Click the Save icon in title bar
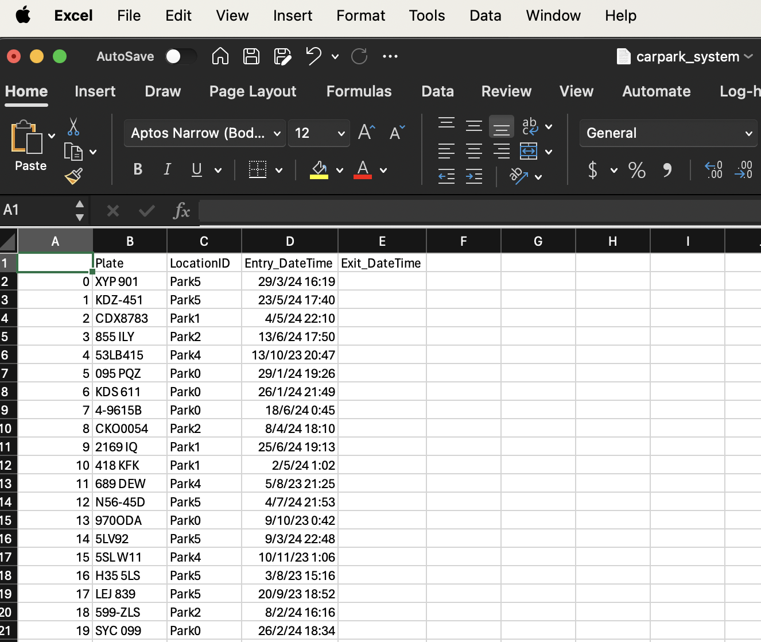This screenshot has width=761, height=642. click(x=251, y=56)
